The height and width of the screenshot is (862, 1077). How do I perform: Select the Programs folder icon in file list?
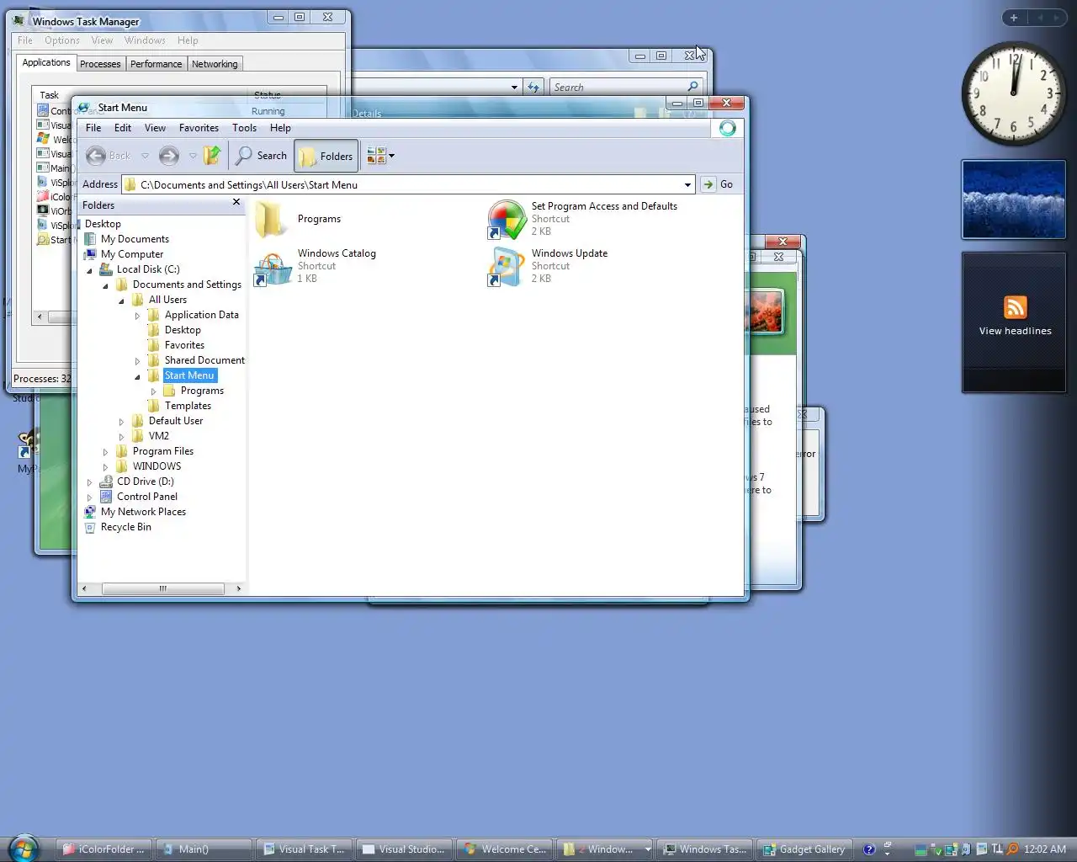click(x=270, y=219)
